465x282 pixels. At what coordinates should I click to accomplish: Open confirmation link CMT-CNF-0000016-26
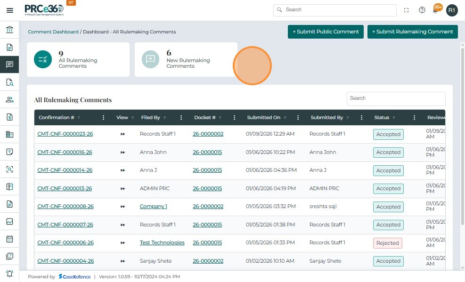pos(65,153)
